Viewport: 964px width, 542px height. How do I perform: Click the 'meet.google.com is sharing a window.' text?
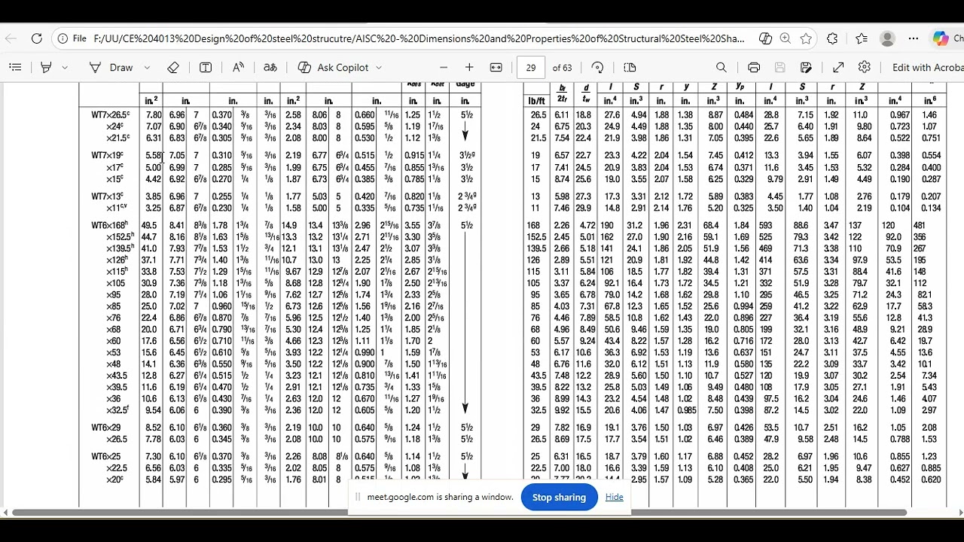(441, 497)
